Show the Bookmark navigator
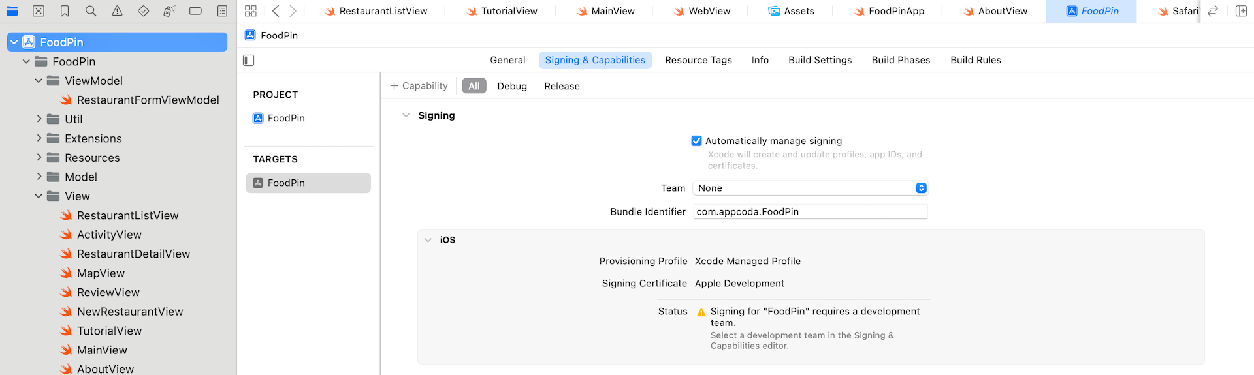Image resolution: width=1254 pixels, height=375 pixels. (65, 11)
